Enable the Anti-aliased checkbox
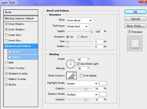The height and width of the screenshot is (109, 147). 81,75
